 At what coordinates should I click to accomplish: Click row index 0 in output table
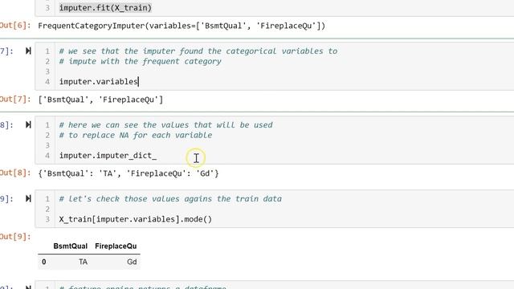pyautogui.click(x=44, y=262)
